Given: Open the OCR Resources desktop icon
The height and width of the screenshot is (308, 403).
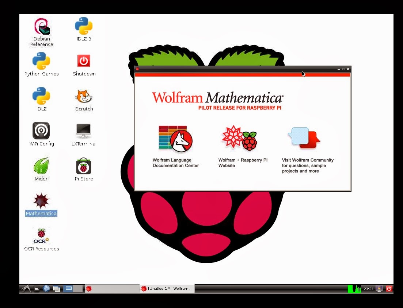Looking at the screenshot, I should tap(41, 239).
